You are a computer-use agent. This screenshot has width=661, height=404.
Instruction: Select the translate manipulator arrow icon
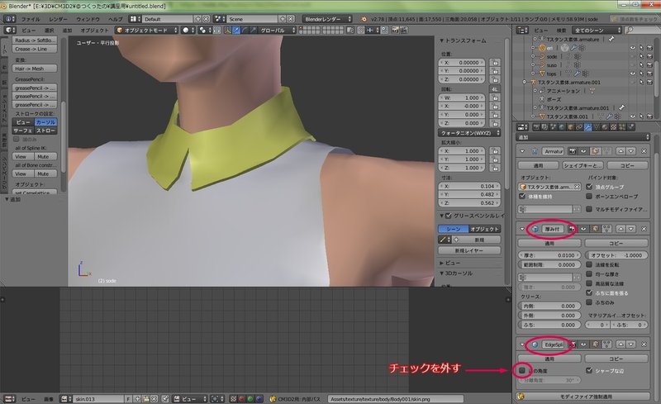pyautogui.click(x=236, y=31)
